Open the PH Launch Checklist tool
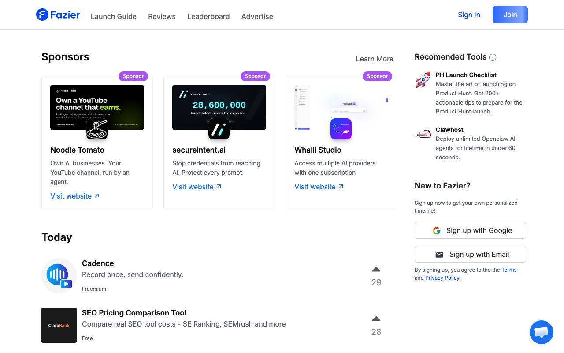Image resolution: width=564 pixels, height=353 pixels. [466, 75]
